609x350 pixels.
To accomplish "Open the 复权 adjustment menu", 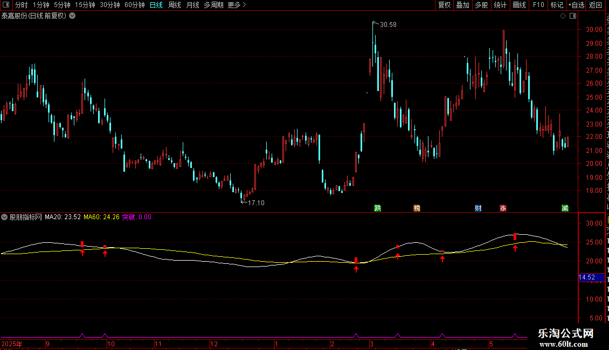I will (x=444, y=5).
